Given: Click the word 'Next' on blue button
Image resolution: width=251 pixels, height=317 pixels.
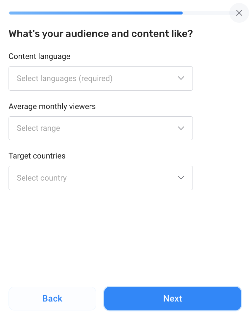Looking at the screenshot, I should 172,299.
